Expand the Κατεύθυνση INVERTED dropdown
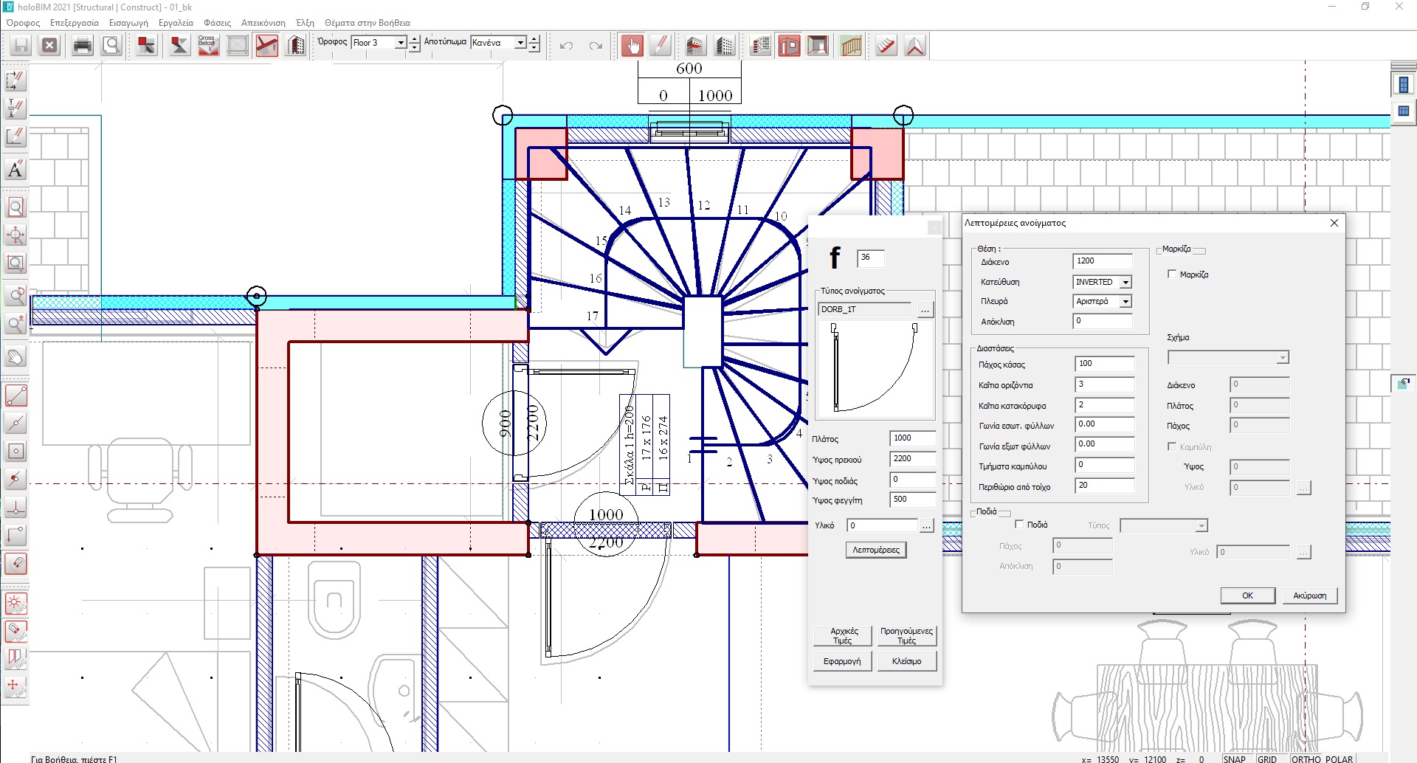Screen dimensions: 1417x763 pos(1125,282)
